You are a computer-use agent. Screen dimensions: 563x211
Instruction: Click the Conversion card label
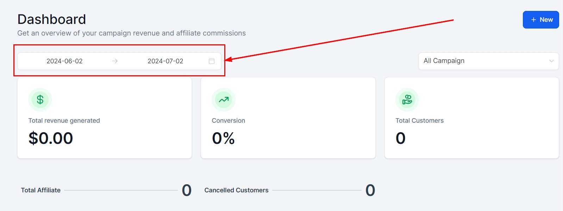pos(229,121)
